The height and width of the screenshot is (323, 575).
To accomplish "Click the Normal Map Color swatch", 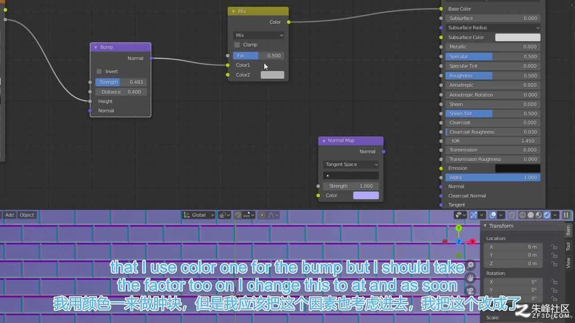I will pos(366,196).
